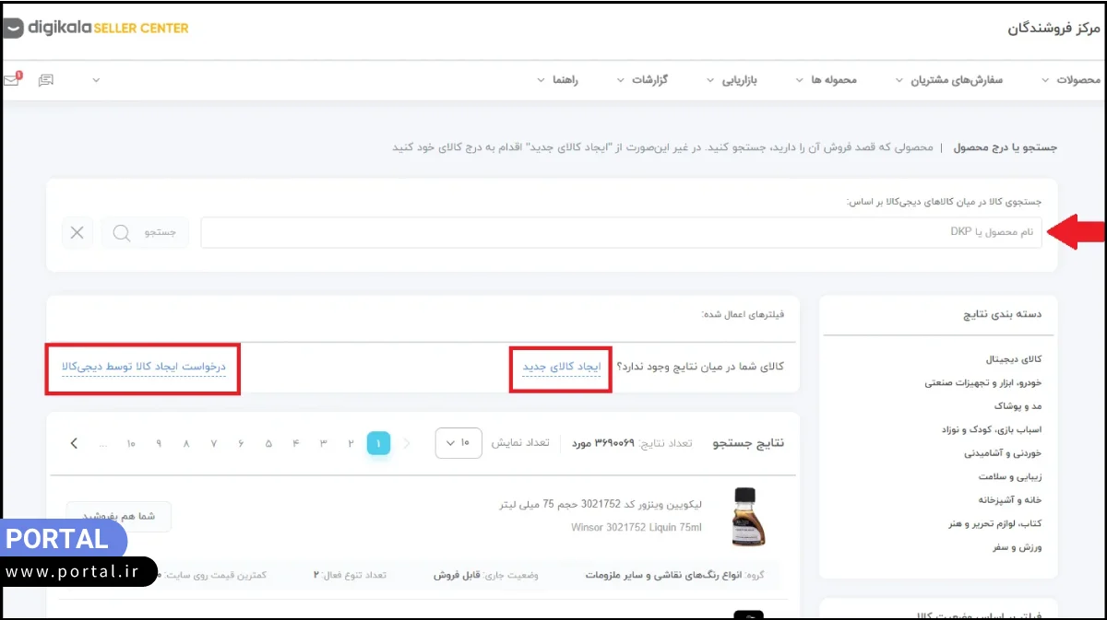Click the ایجاد کالای جدید link
Image resolution: width=1107 pixels, height=620 pixels.
(560, 367)
